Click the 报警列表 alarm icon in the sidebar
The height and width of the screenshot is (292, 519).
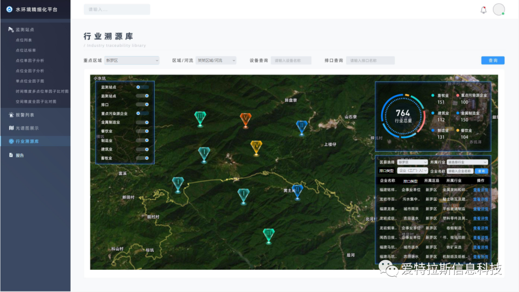click(11, 115)
